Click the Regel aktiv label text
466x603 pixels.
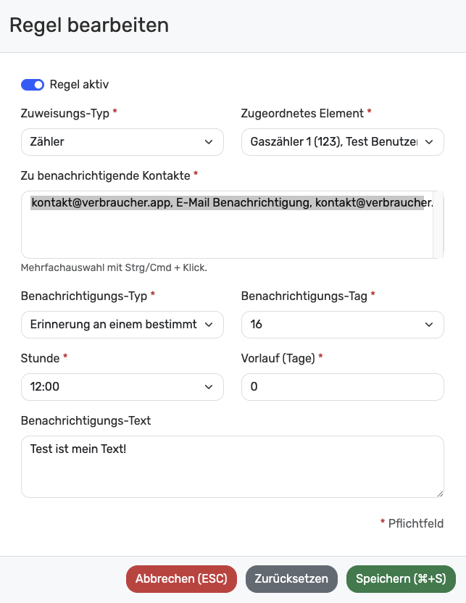click(79, 85)
